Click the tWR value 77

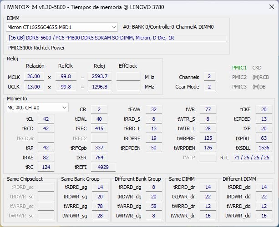coord(208,109)
